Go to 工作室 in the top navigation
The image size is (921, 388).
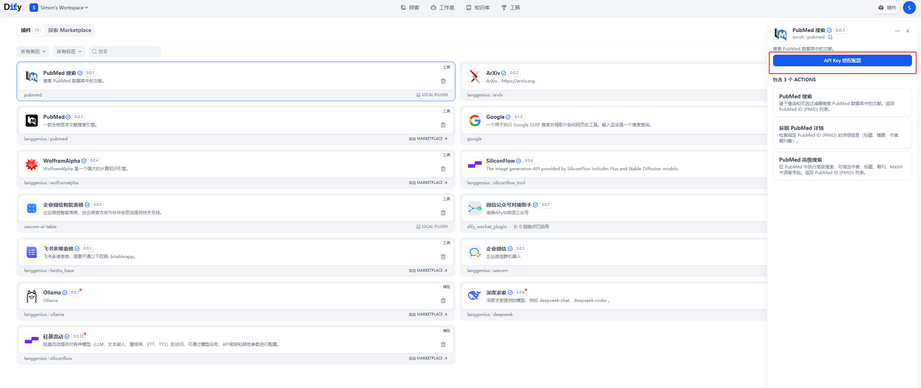click(442, 8)
